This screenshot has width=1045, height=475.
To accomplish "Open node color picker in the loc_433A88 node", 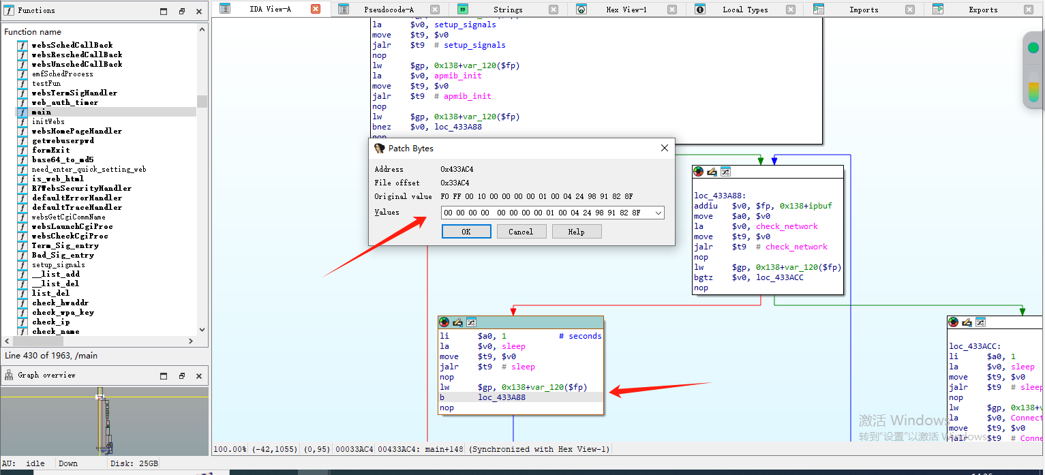I will (699, 172).
